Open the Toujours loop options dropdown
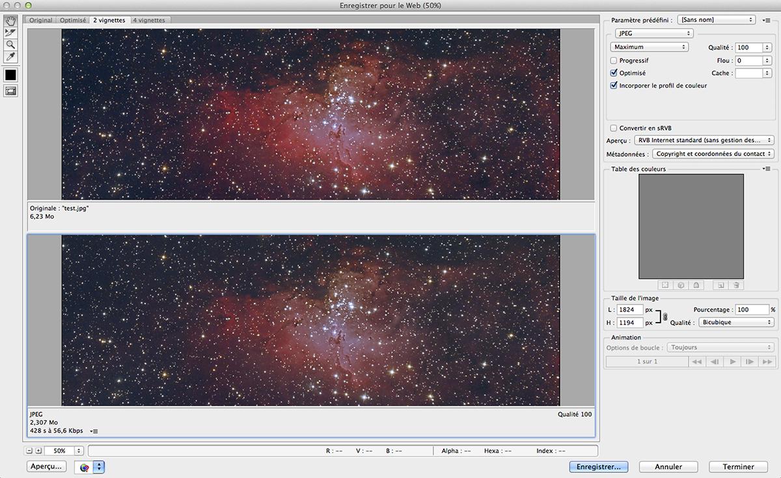Screen dimensions: 781x478 pos(720,347)
